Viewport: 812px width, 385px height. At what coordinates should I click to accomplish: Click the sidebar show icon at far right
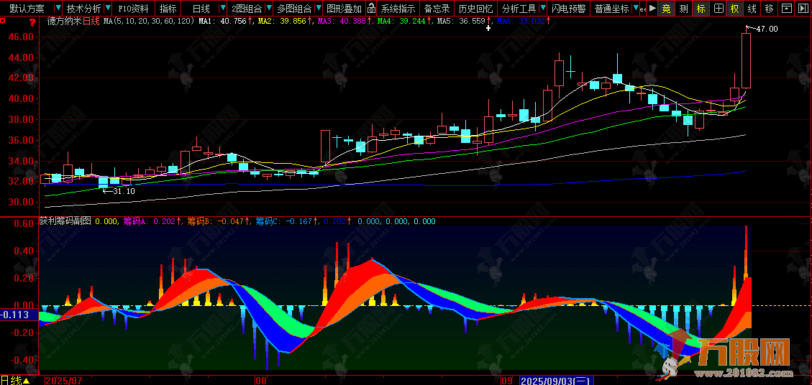pos(803,9)
